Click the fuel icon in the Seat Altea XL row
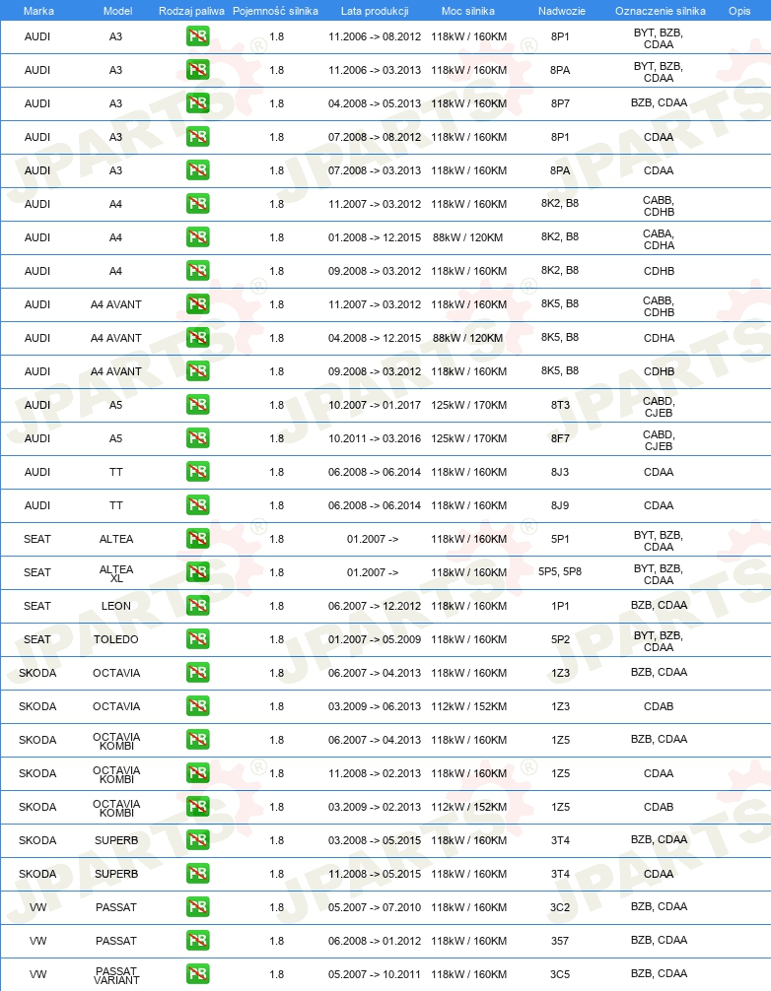Image resolution: width=771 pixels, height=991 pixels. click(198, 572)
